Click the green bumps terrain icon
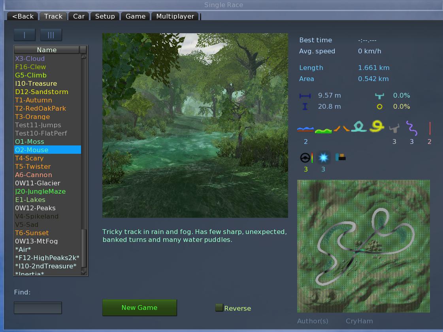 (323, 130)
